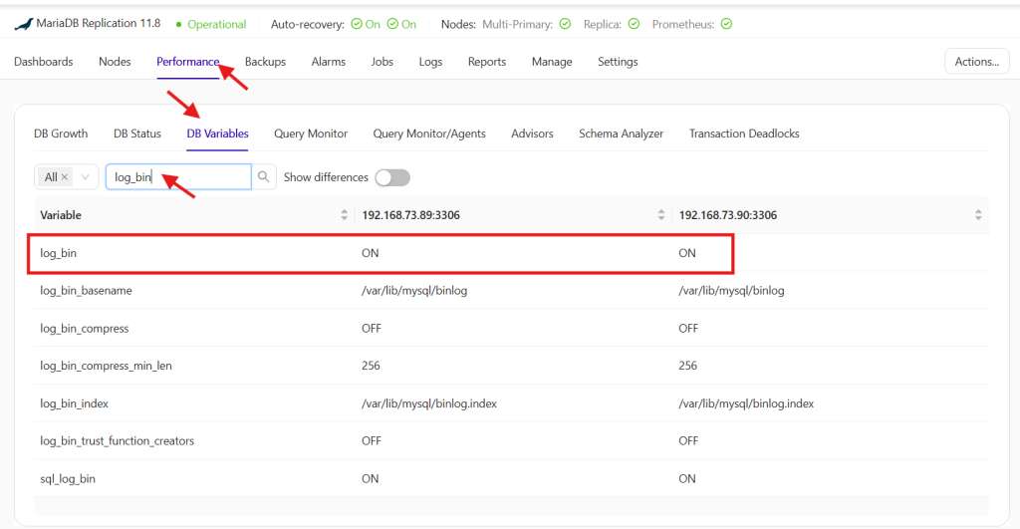Select the log_bin variable row name
This screenshot has height=529, width=1020.
click(x=58, y=253)
